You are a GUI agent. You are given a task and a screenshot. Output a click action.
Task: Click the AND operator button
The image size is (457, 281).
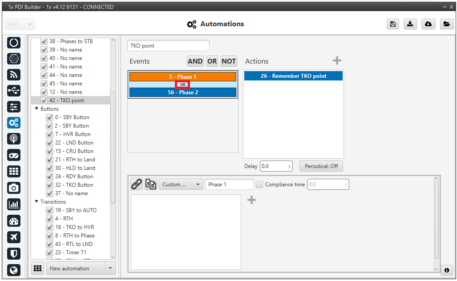pos(195,61)
